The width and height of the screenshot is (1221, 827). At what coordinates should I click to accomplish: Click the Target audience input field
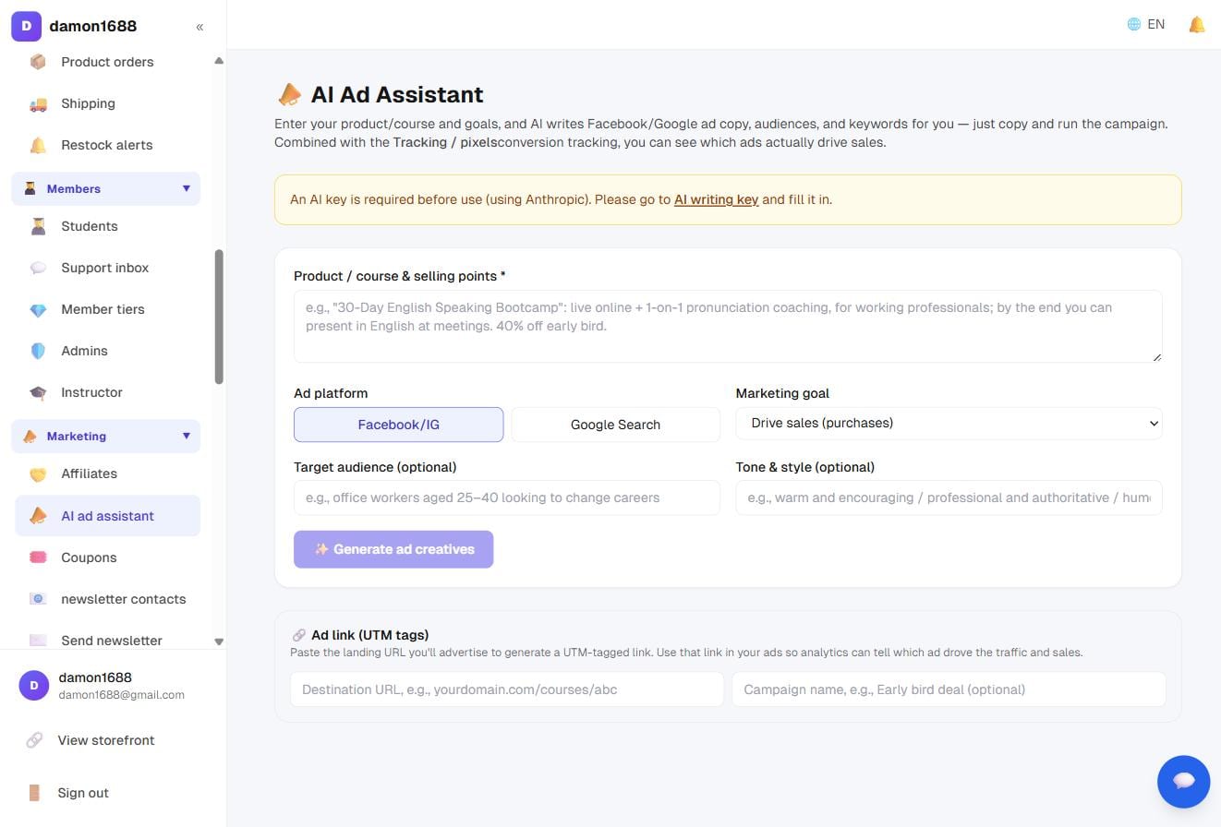coord(507,497)
